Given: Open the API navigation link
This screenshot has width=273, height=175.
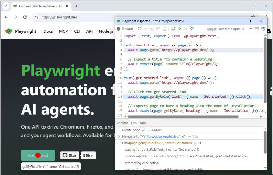Looking at the screenshot, I should tap(89, 31).
